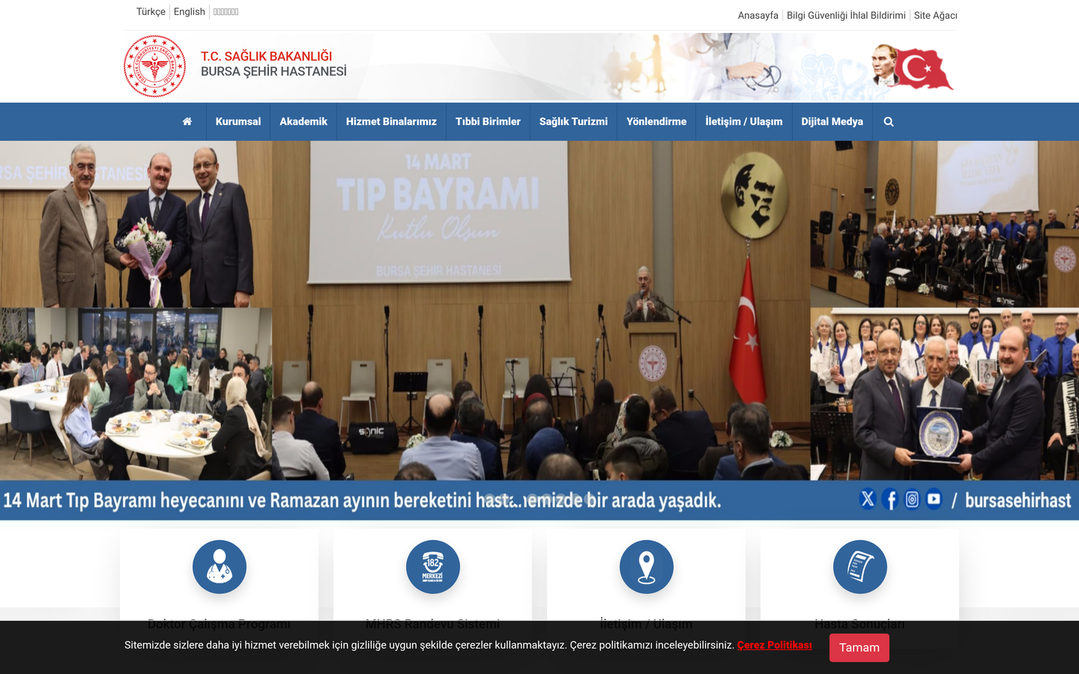
Task: Open the Tıbbi Birimler menu
Action: 488,121
